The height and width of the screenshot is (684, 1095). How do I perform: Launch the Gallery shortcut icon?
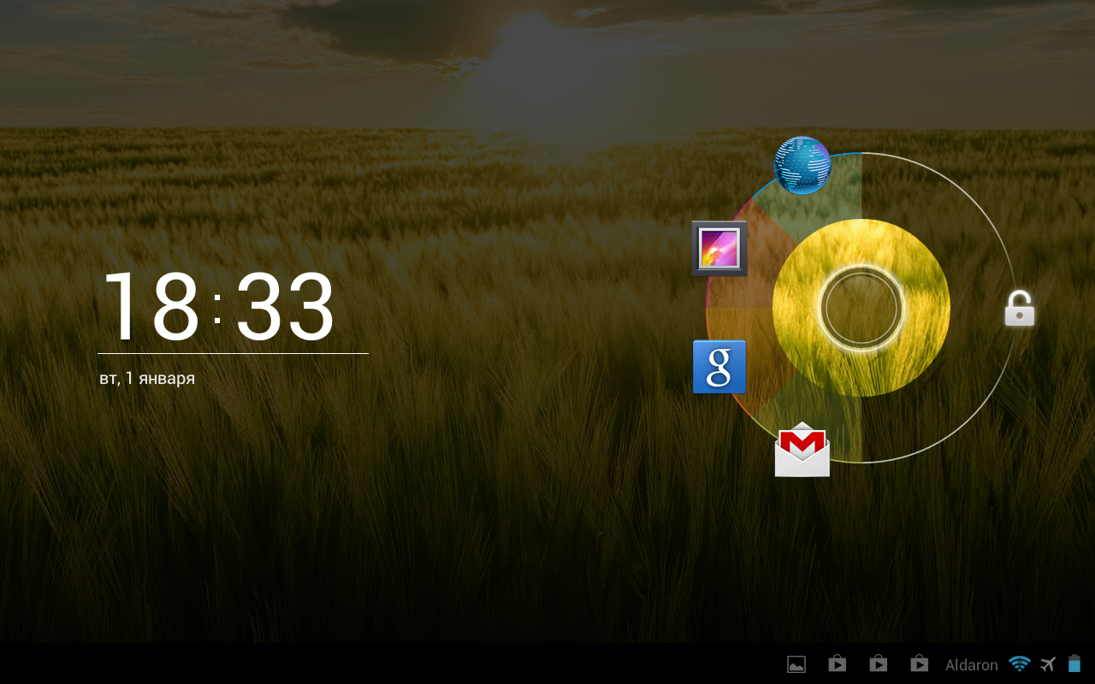pos(719,248)
